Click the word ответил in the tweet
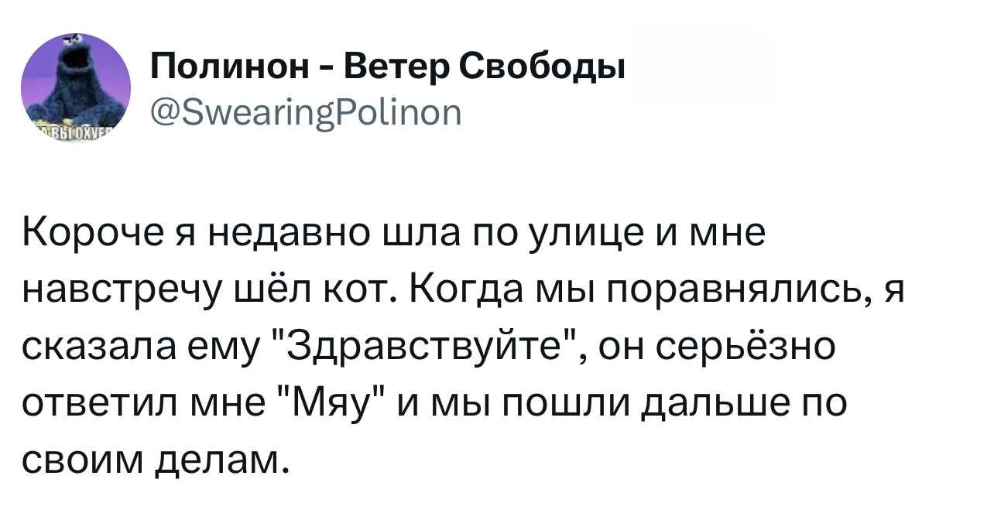 click(101, 404)
